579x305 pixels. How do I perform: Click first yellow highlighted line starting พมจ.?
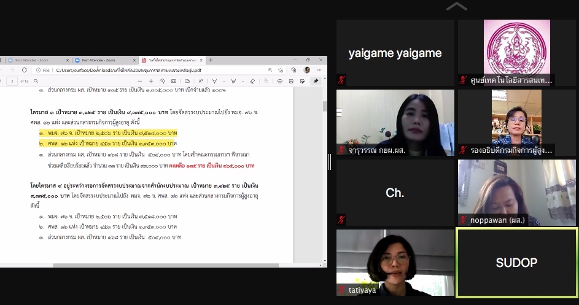108,133
